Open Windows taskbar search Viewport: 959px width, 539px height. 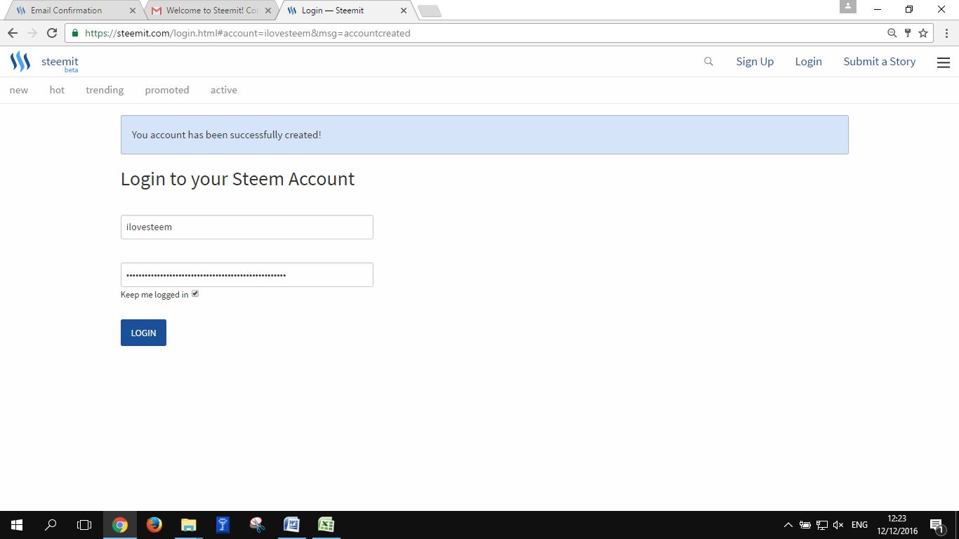pyautogui.click(x=51, y=525)
